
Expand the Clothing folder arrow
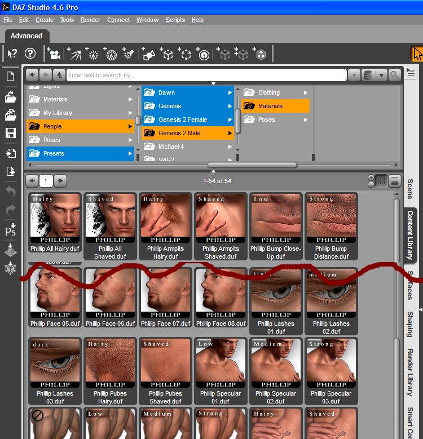click(306, 92)
